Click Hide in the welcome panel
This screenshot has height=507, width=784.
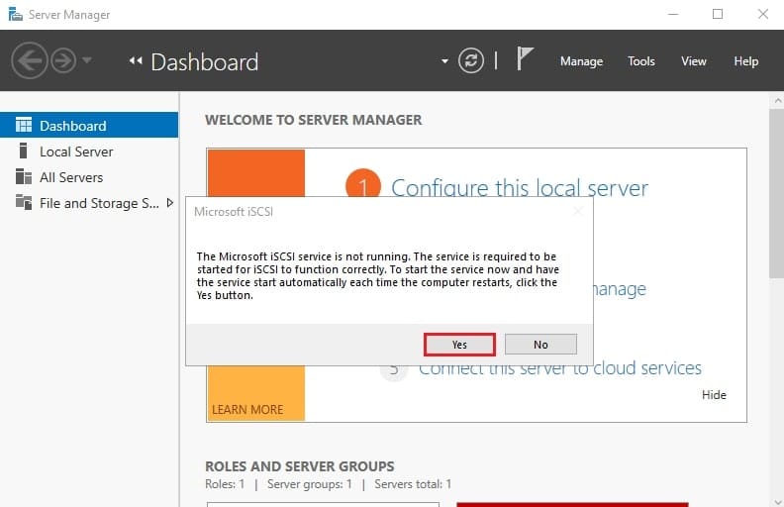[x=714, y=394]
